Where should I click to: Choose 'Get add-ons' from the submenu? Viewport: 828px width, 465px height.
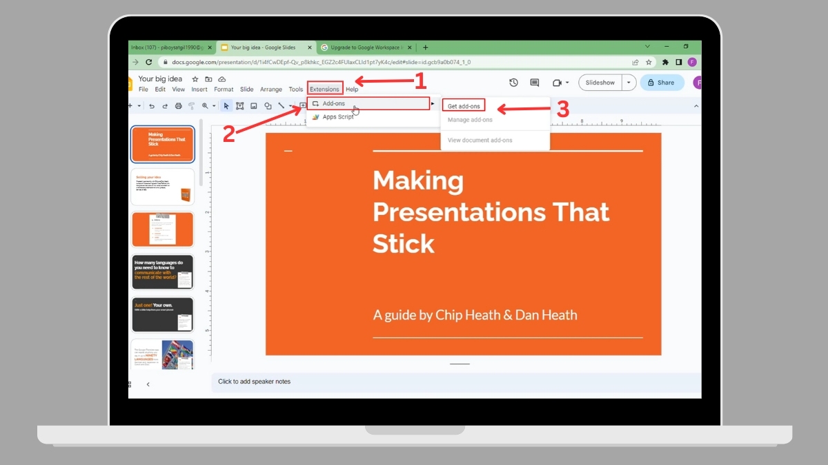[x=464, y=106]
